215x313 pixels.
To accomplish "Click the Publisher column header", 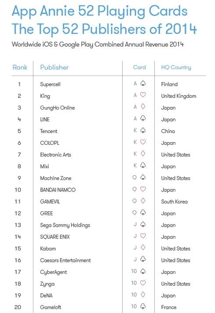I will pyautogui.click(x=54, y=67).
